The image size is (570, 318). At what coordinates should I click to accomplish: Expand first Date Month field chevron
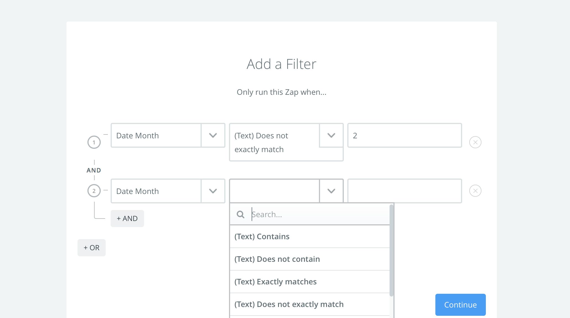pyautogui.click(x=213, y=135)
